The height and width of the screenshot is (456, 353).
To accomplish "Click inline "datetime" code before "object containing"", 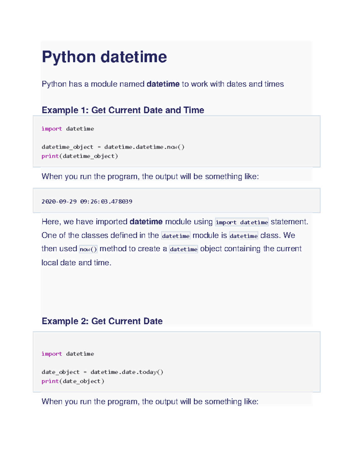I will point(183,249).
